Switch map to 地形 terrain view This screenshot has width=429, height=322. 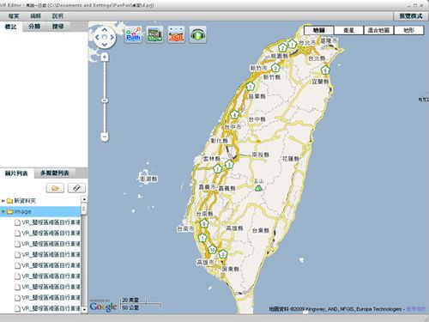[x=408, y=30]
